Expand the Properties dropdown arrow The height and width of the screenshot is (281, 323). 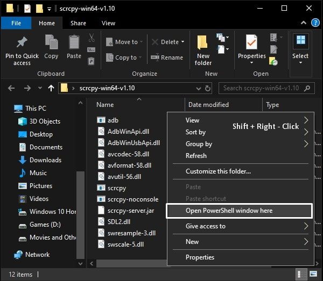tap(251, 63)
